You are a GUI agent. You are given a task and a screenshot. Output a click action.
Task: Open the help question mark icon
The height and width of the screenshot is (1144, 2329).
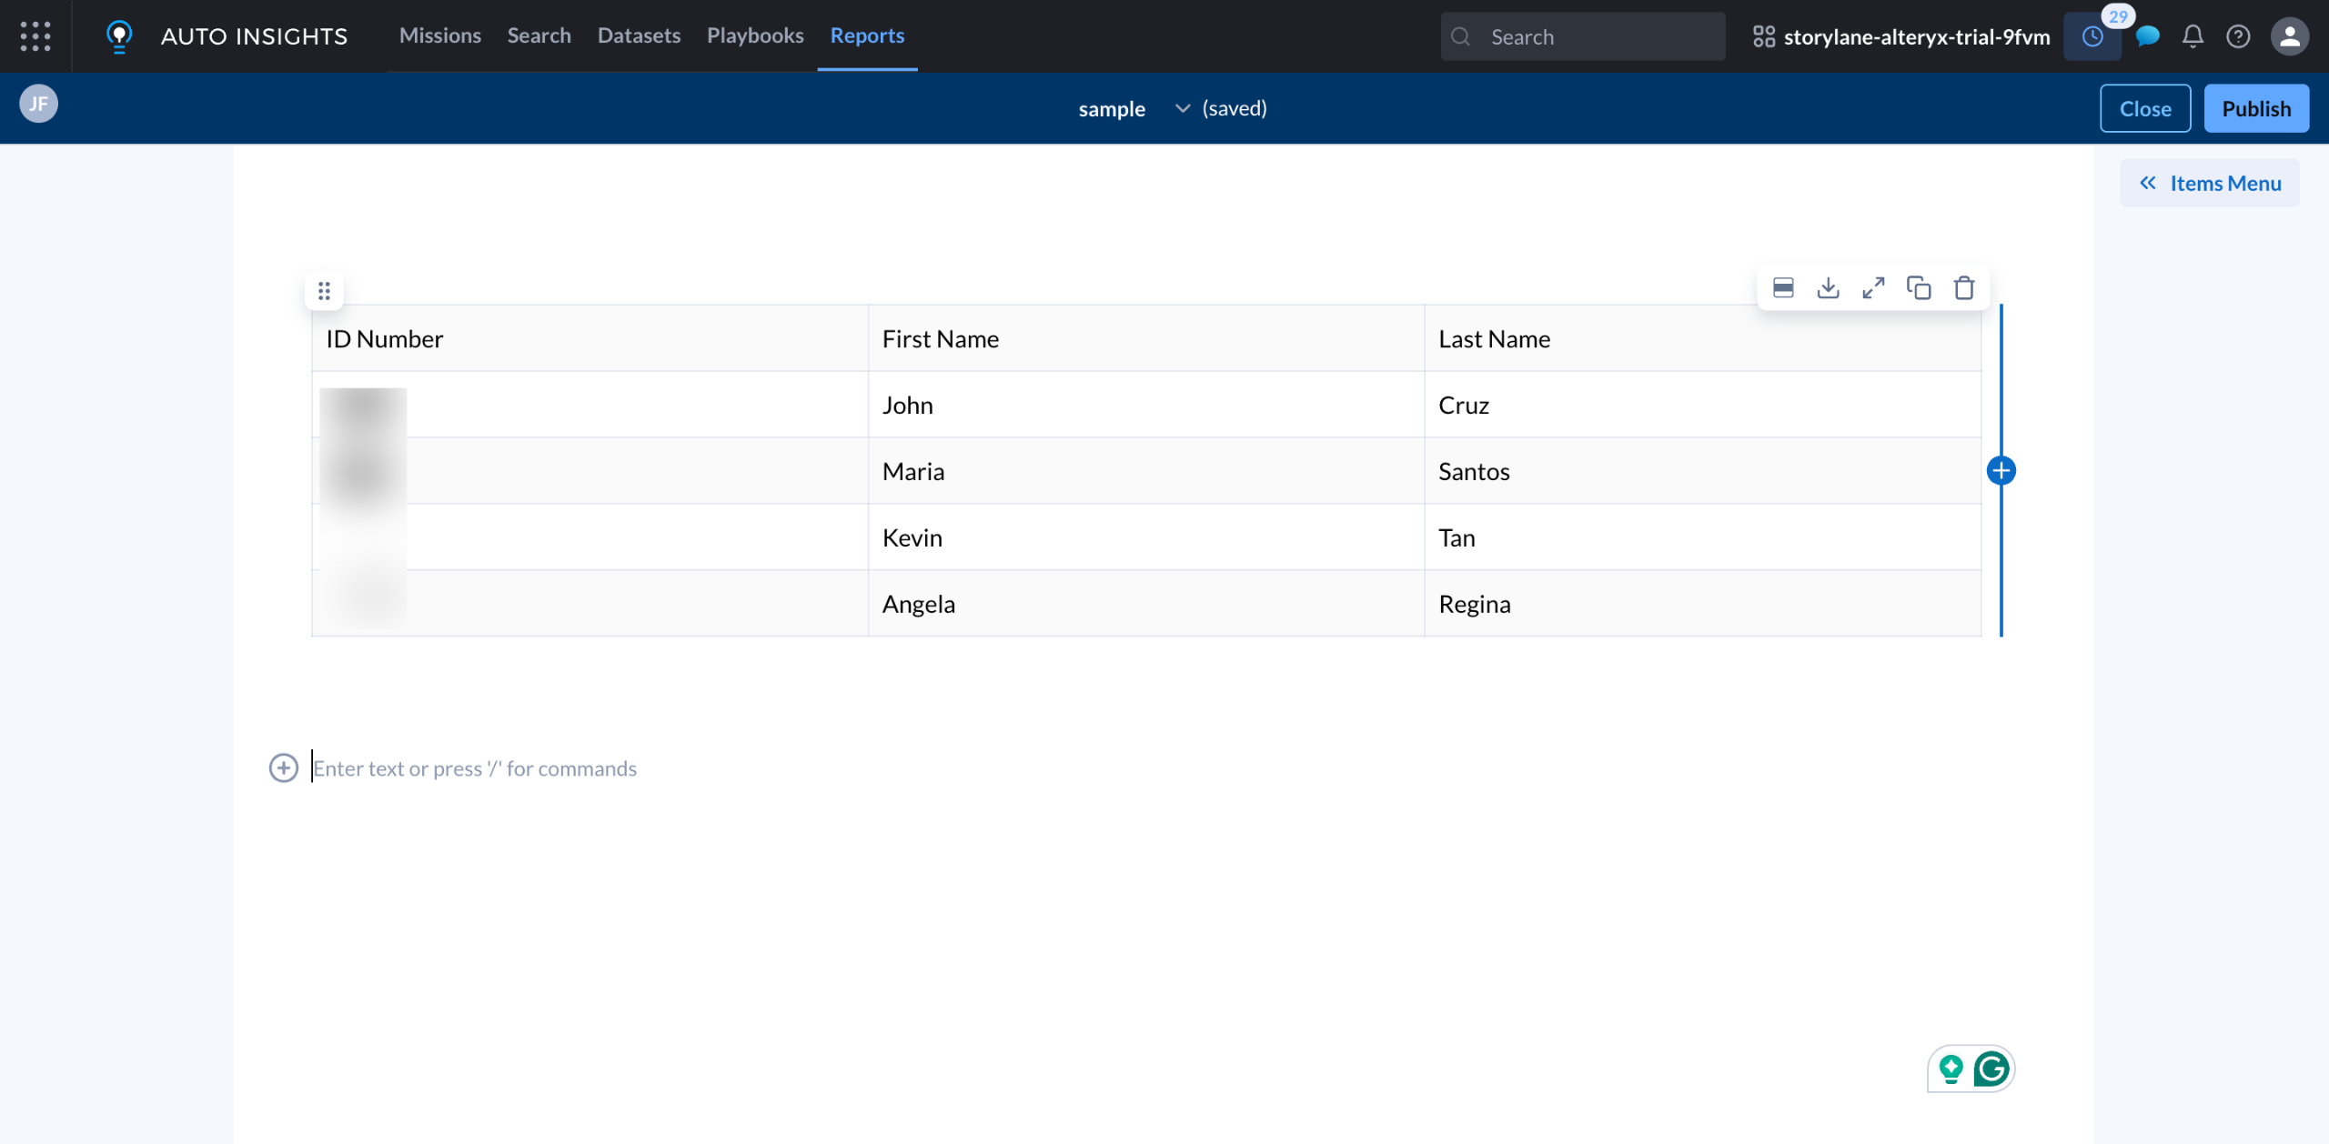pyautogui.click(x=2238, y=36)
